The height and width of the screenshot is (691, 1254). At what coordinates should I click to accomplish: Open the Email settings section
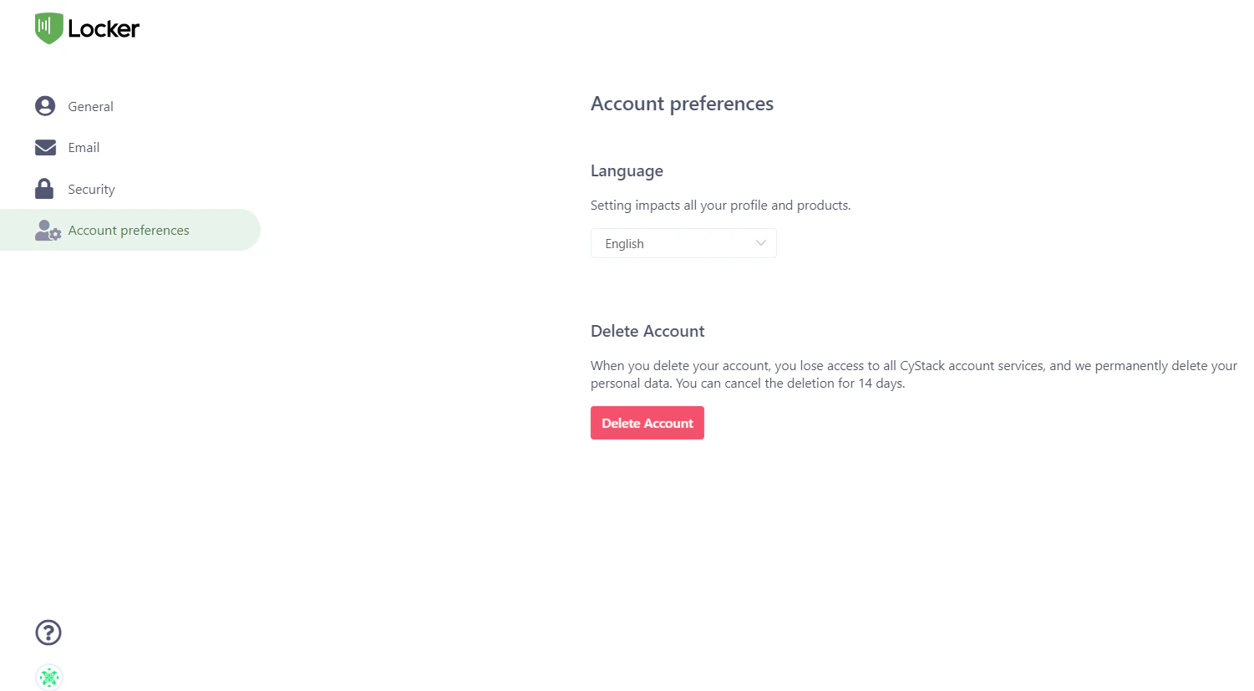coord(84,147)
